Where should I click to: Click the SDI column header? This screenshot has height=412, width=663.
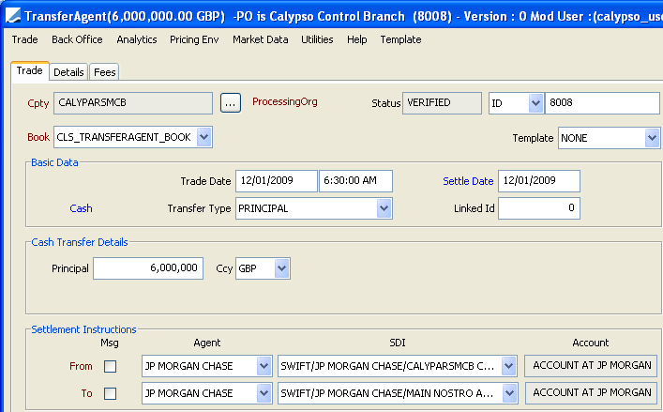tap(398, 343)
